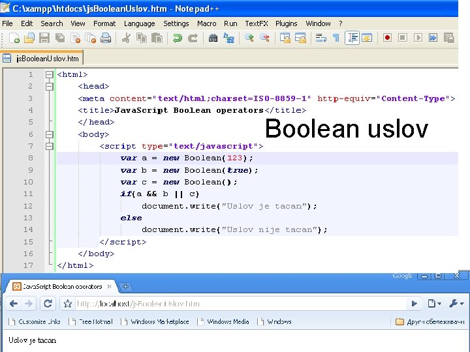Run macro multiple times icon
The height and width of the screenshot is (352, 470).
[x=433, y=38]
